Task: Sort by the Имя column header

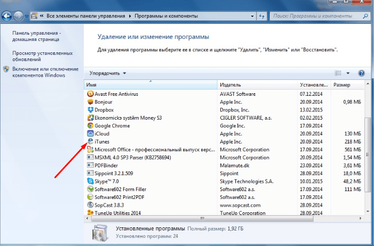Action: click(x=151, y=84)
